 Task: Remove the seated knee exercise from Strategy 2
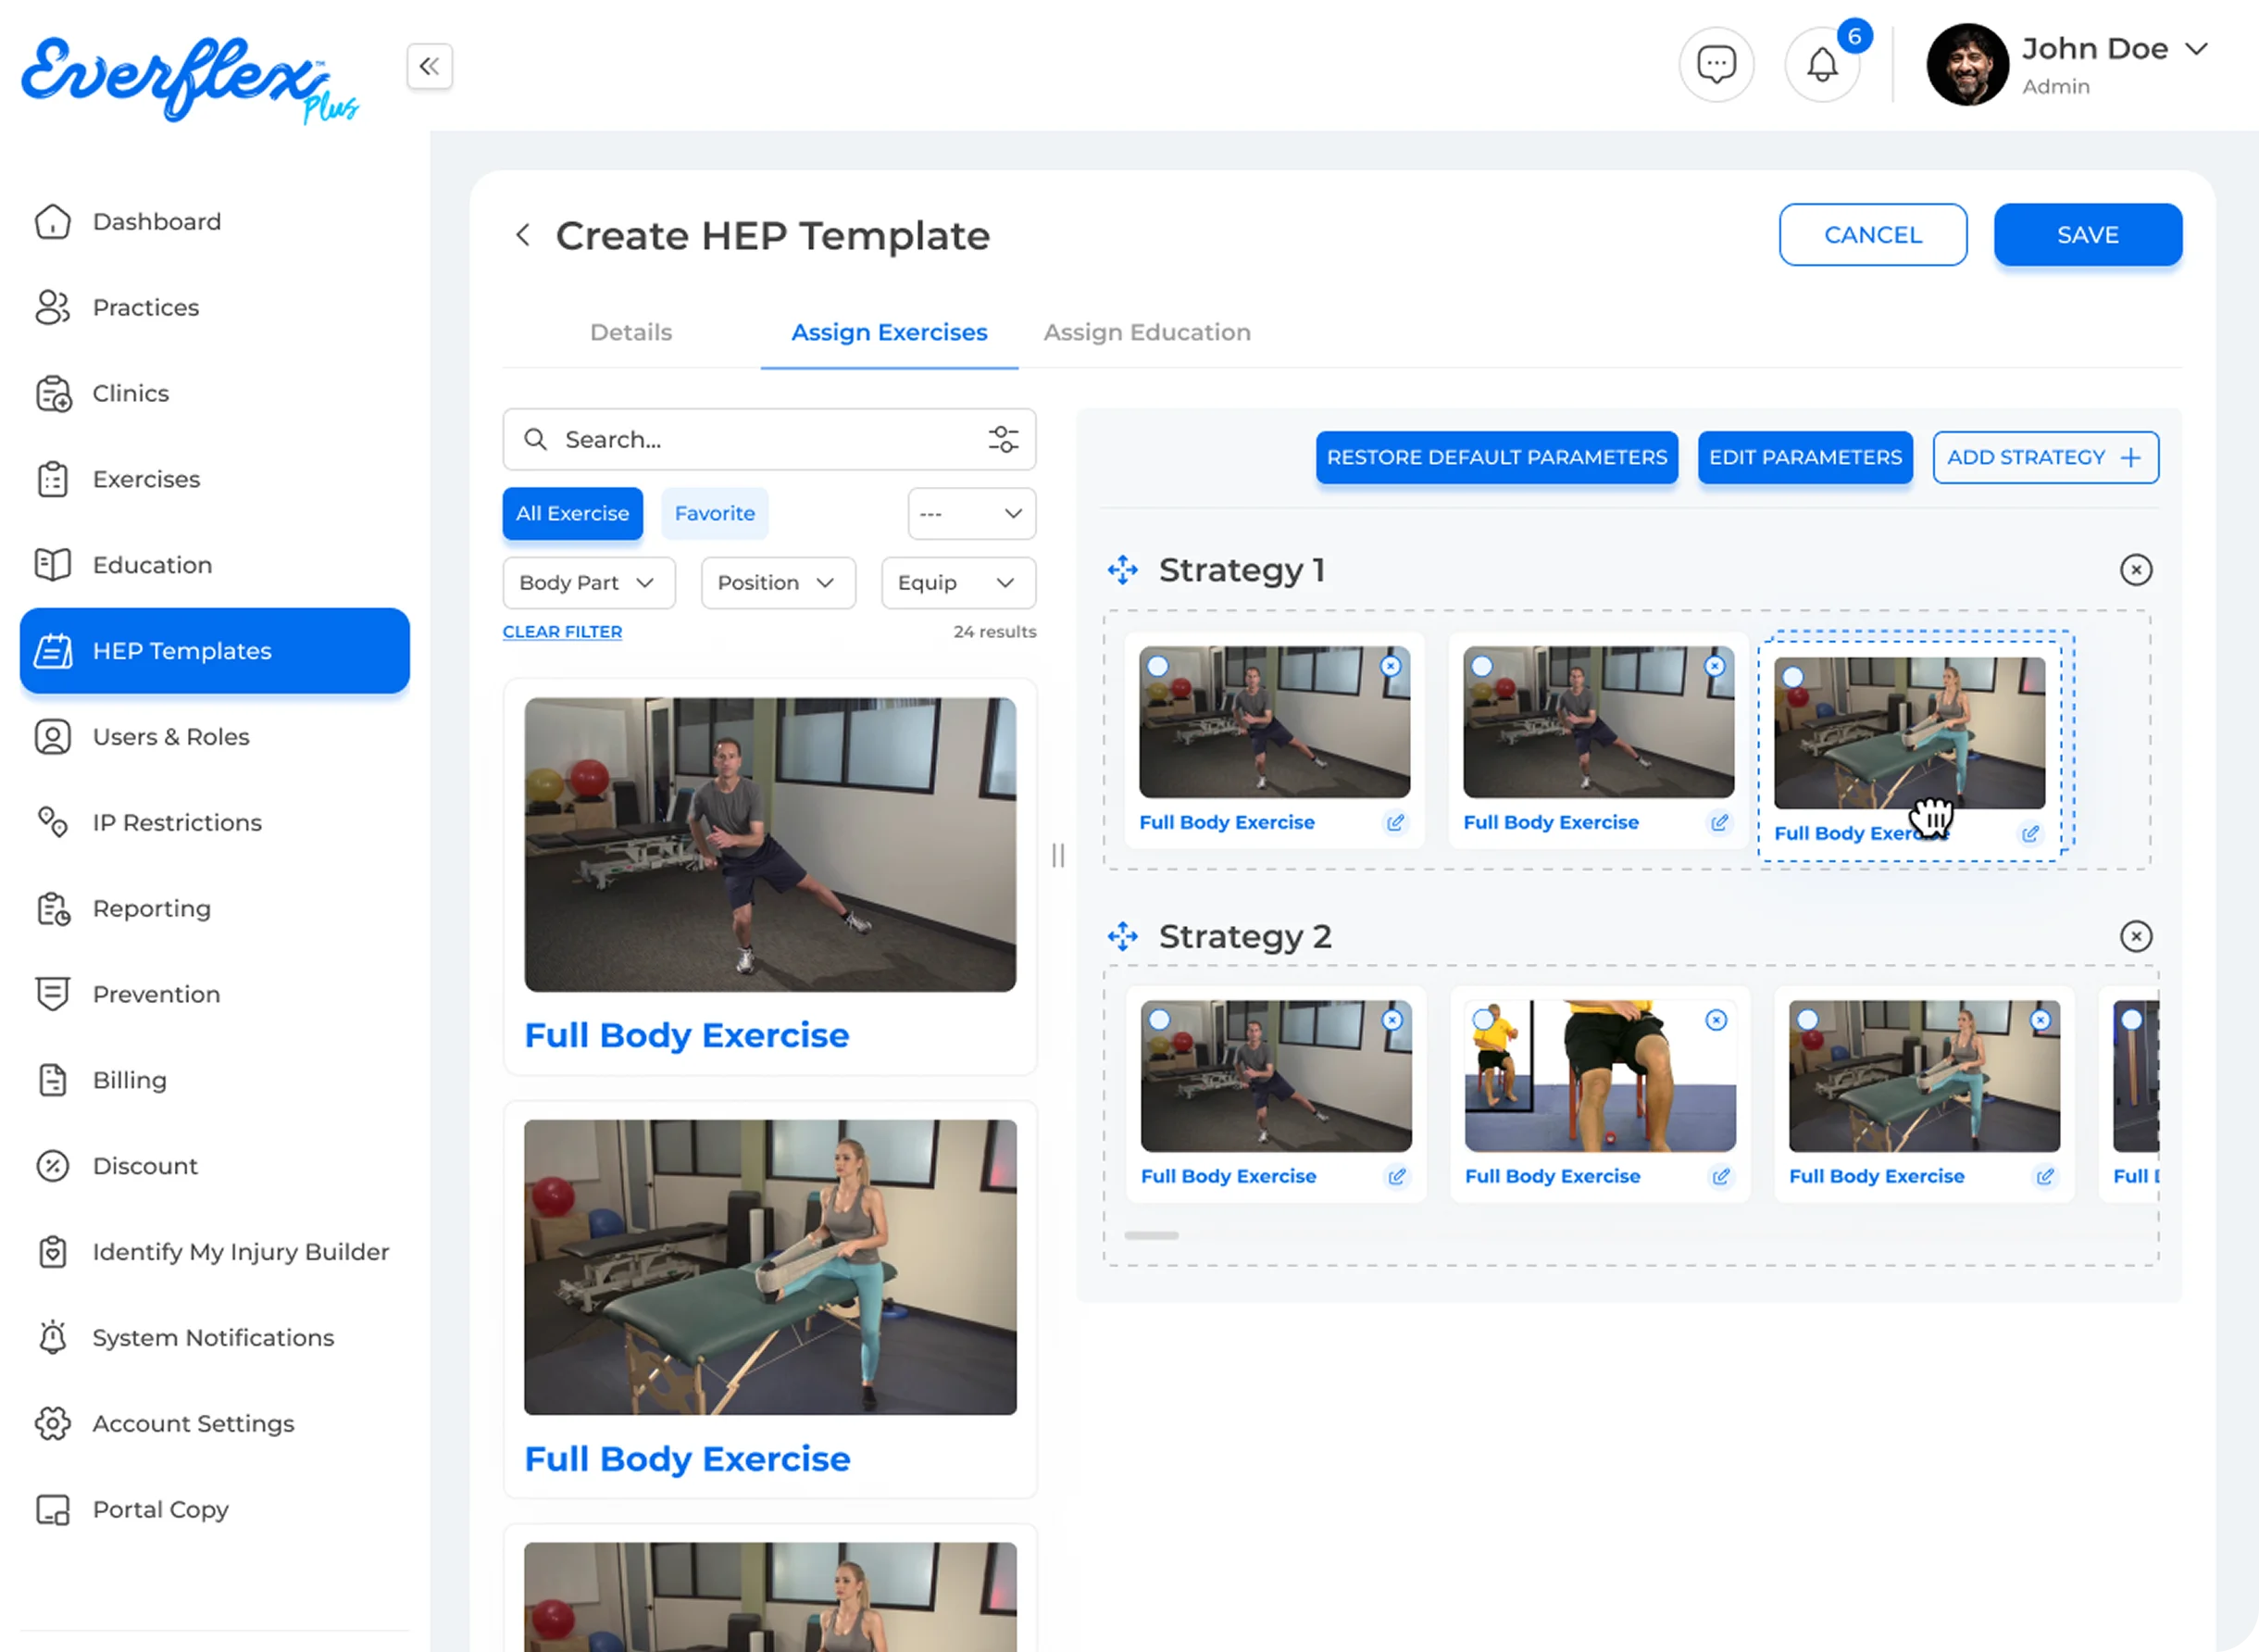coord(1716,1020)
